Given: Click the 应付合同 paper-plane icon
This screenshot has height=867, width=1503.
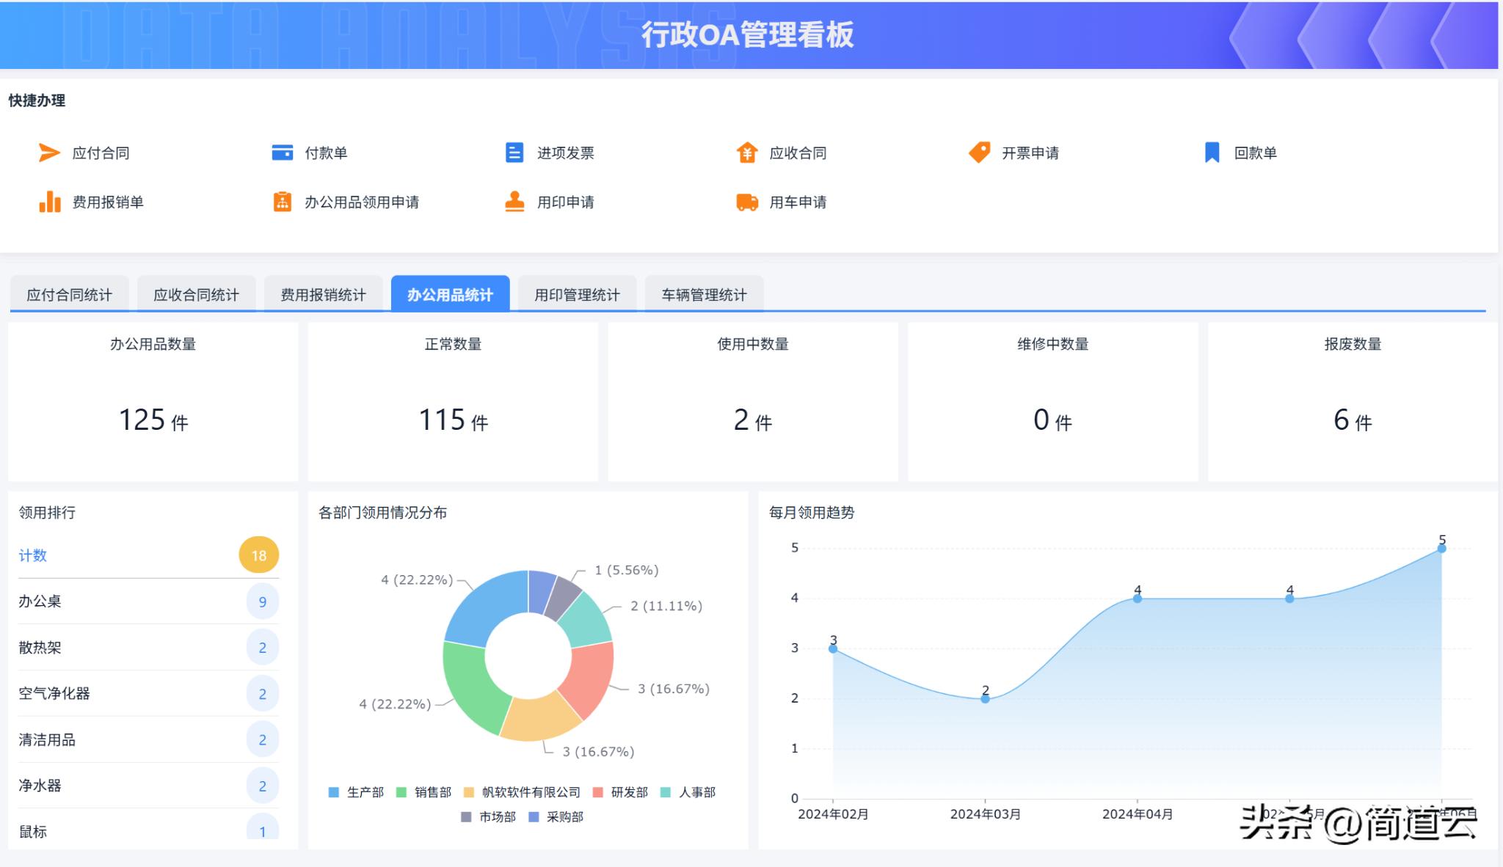Looking at the screenshot, I should tap(49, 153).
